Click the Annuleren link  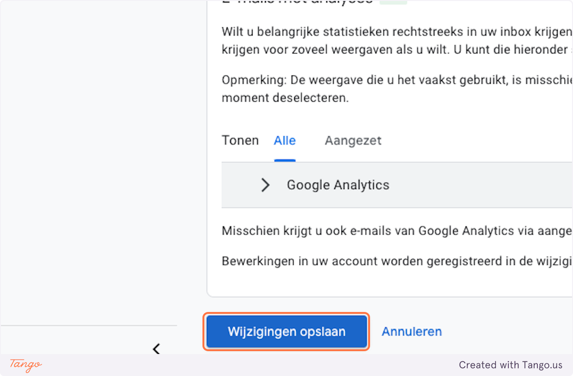point(412,331)
